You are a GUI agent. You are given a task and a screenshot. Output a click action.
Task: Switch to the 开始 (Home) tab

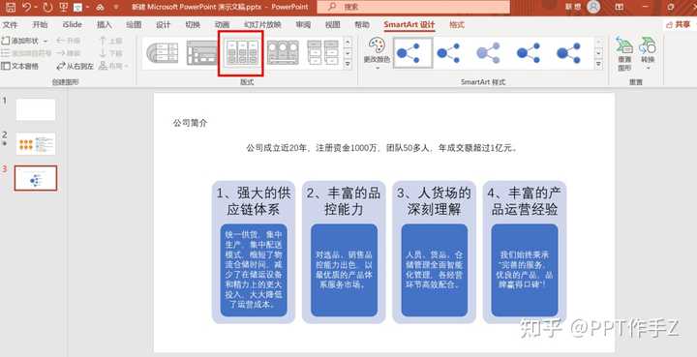[40, 25]
